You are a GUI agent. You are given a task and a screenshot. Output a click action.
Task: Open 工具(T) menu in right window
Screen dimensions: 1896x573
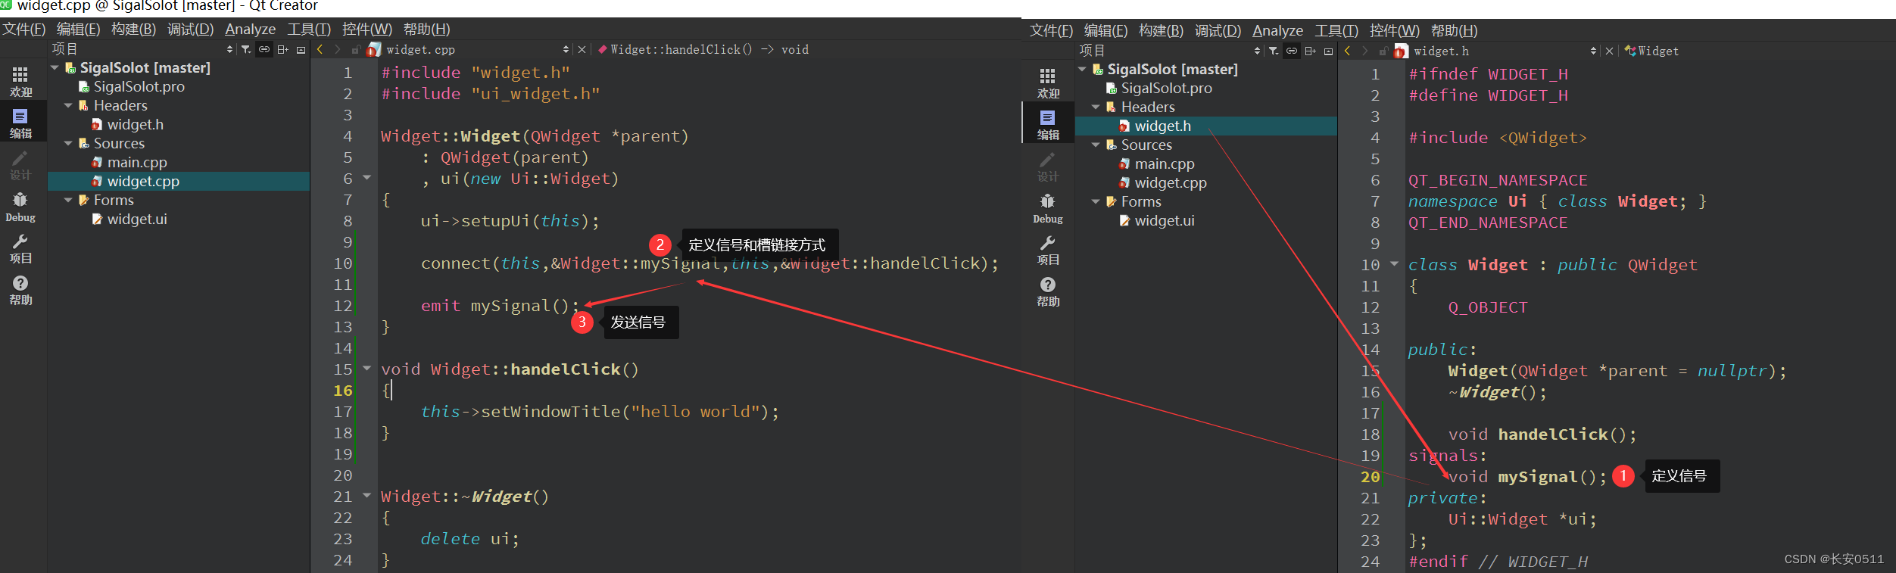(x=1337, y=30)
